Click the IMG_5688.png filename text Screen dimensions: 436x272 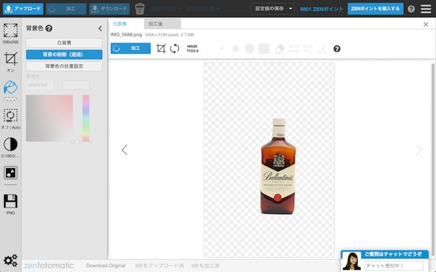pos(126,35)
